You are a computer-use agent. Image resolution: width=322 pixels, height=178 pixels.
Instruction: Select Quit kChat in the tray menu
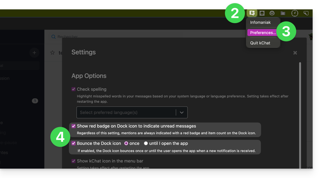(x=260, y=43)
